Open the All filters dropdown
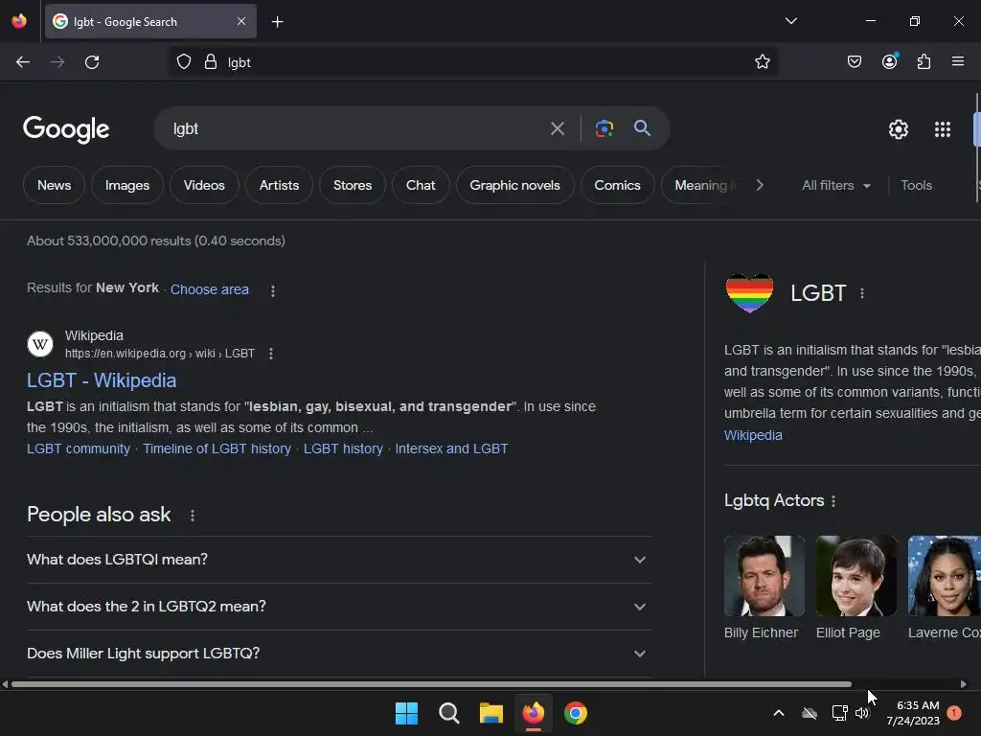The image size is (981, 736). pyautogui.click(x=835, y=185)
